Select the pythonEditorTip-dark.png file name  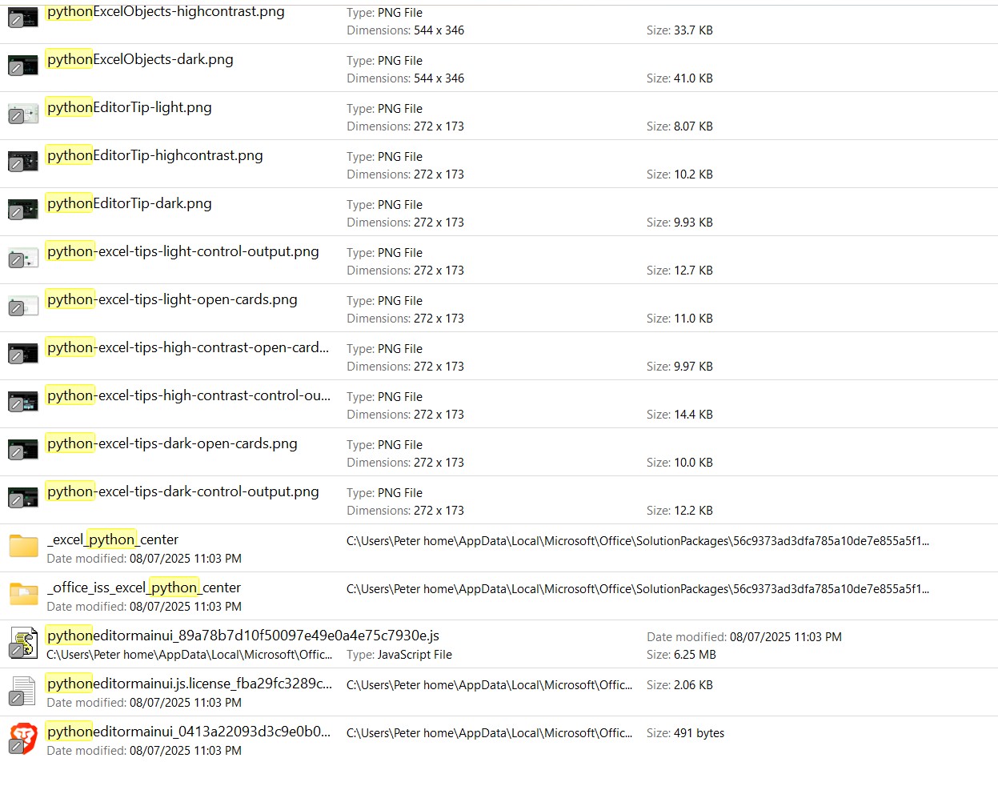point(129,203)
